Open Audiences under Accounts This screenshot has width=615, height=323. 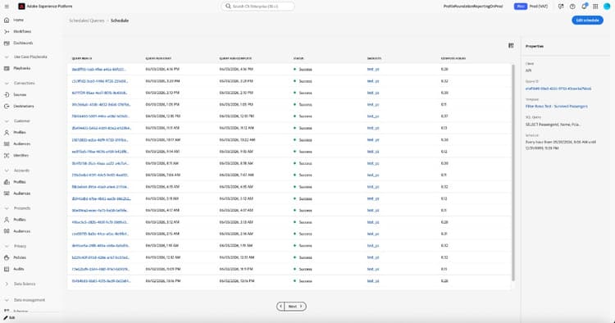(21, 193)
